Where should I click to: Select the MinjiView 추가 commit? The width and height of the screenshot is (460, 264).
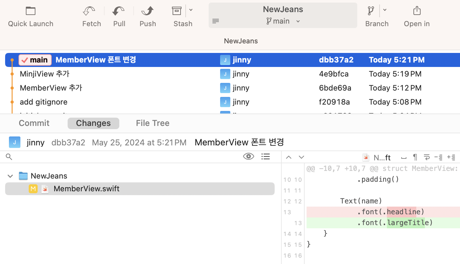coord(233,74)
